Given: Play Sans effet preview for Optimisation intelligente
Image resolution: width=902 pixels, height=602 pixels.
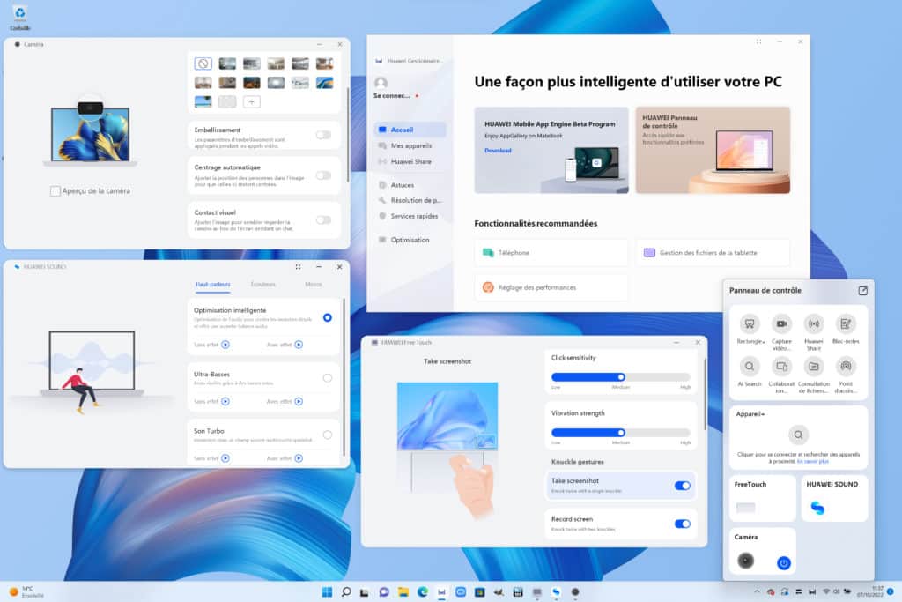Looking at the screenshot, I should point(225,345).
